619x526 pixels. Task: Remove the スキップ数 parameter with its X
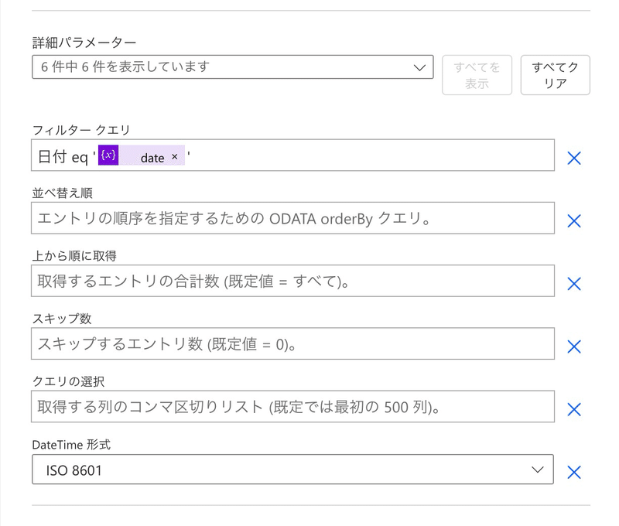coord(573,347)
